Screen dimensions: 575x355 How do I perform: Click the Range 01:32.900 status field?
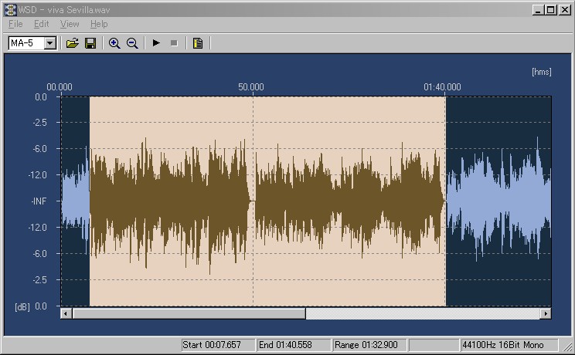pos(369,345)
